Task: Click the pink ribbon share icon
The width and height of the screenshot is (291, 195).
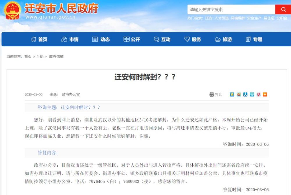Action: click(258, 94)
